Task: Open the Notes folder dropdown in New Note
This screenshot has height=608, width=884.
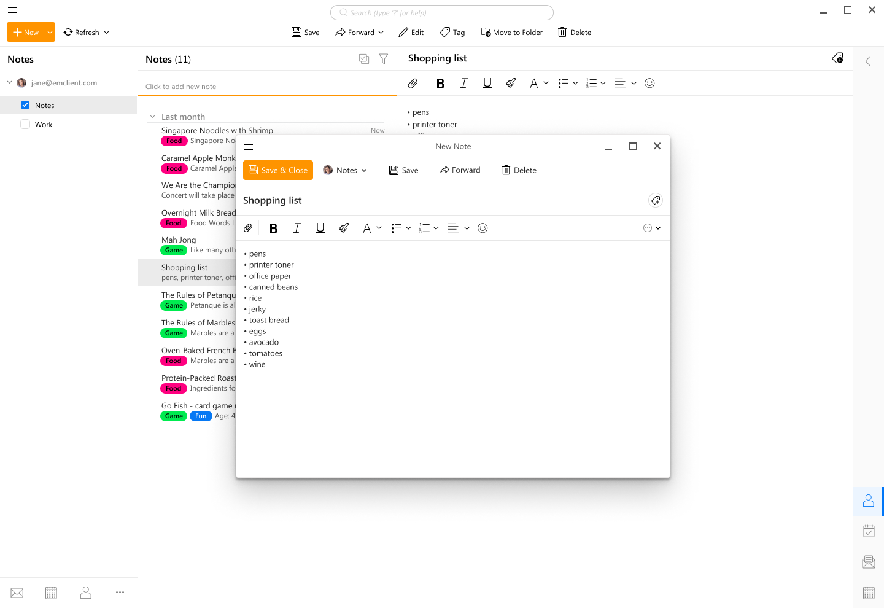Action: click(x=346, y=170)
